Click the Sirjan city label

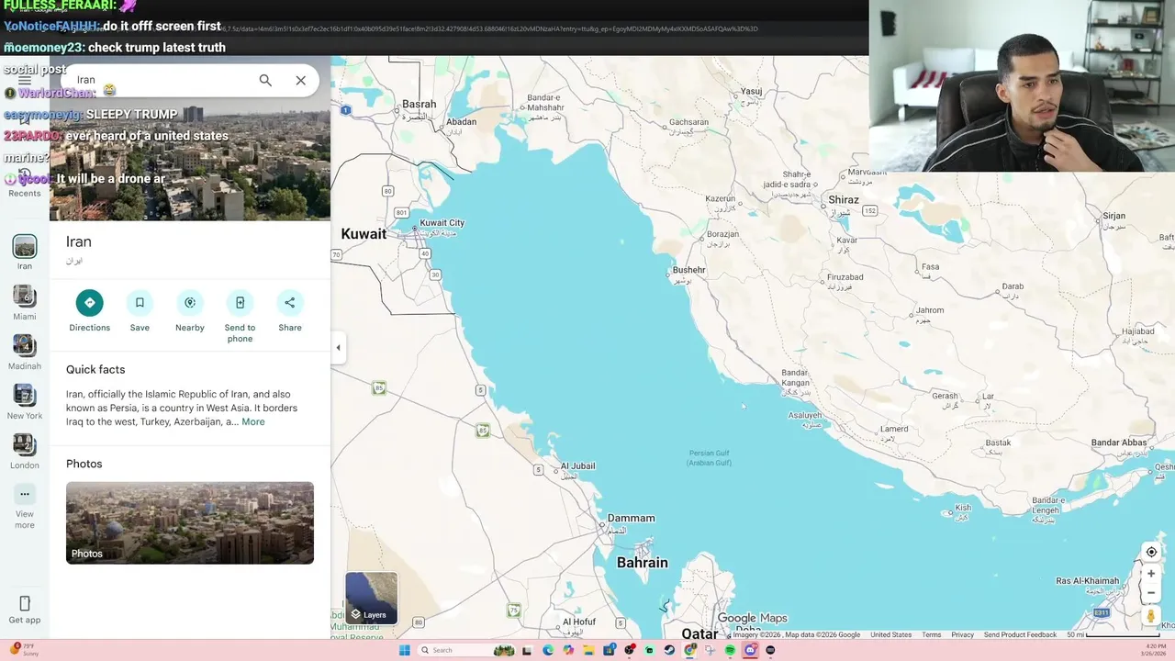1113,217
